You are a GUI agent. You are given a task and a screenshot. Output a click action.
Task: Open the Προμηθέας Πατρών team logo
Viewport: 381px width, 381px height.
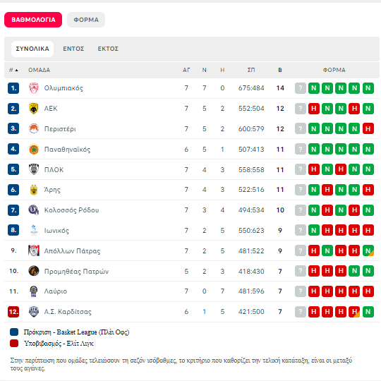coord(34,271)
